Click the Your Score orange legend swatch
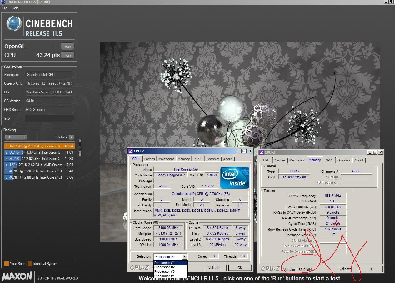 [x=7, y=264]
